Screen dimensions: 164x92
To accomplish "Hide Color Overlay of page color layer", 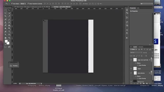I will tap(138, 65).
